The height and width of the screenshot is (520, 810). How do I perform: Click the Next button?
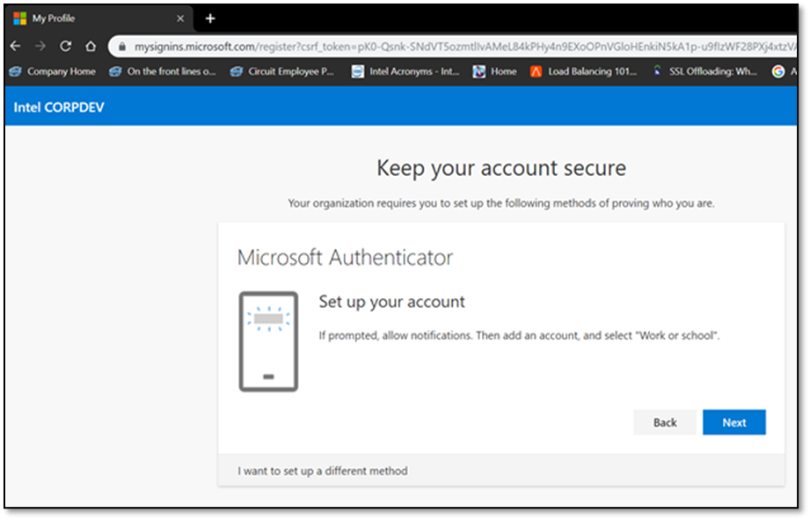tap(734, 422)
